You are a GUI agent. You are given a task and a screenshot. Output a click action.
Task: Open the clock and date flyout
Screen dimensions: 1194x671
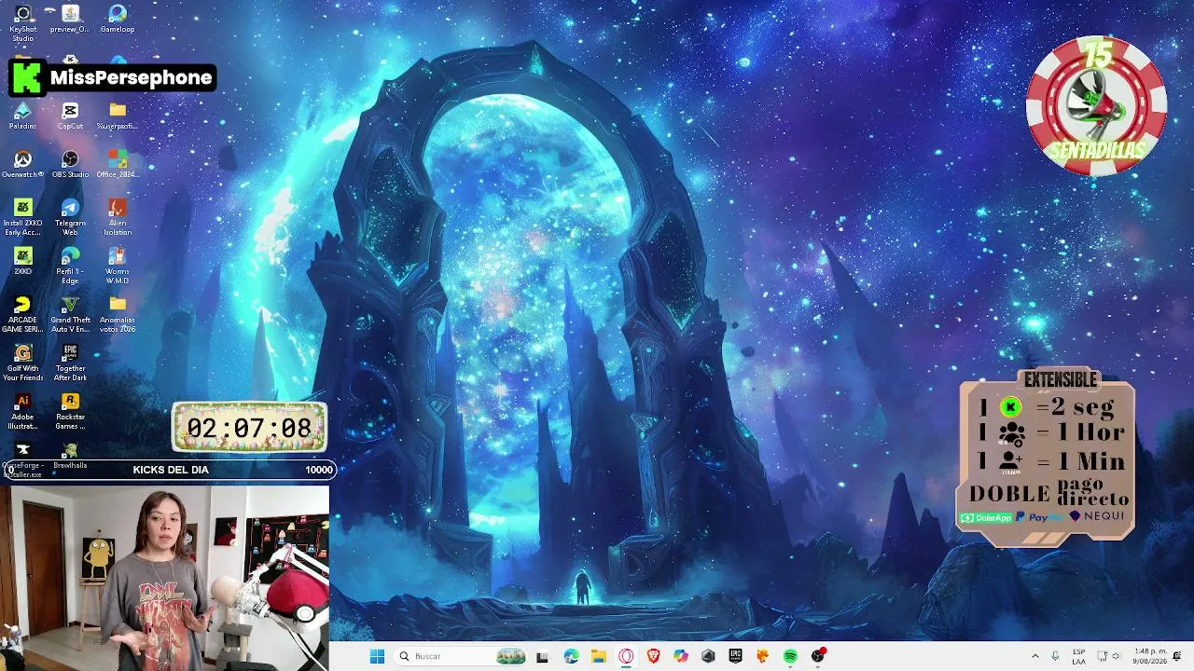[x=1149, y=656]
